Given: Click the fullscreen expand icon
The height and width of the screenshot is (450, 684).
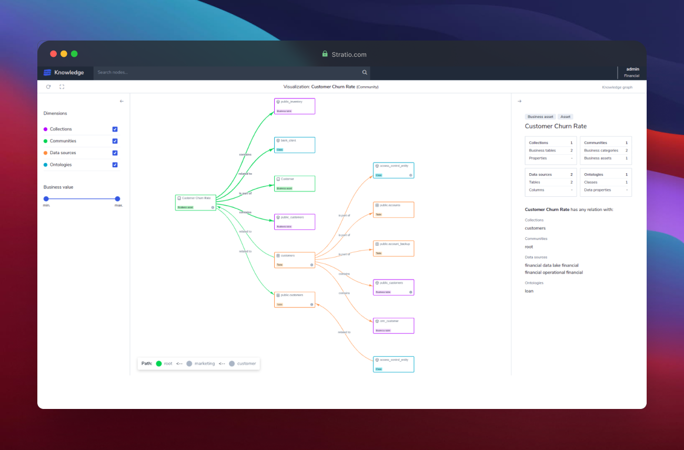Looking at the screenshot, I should (62, 87).
